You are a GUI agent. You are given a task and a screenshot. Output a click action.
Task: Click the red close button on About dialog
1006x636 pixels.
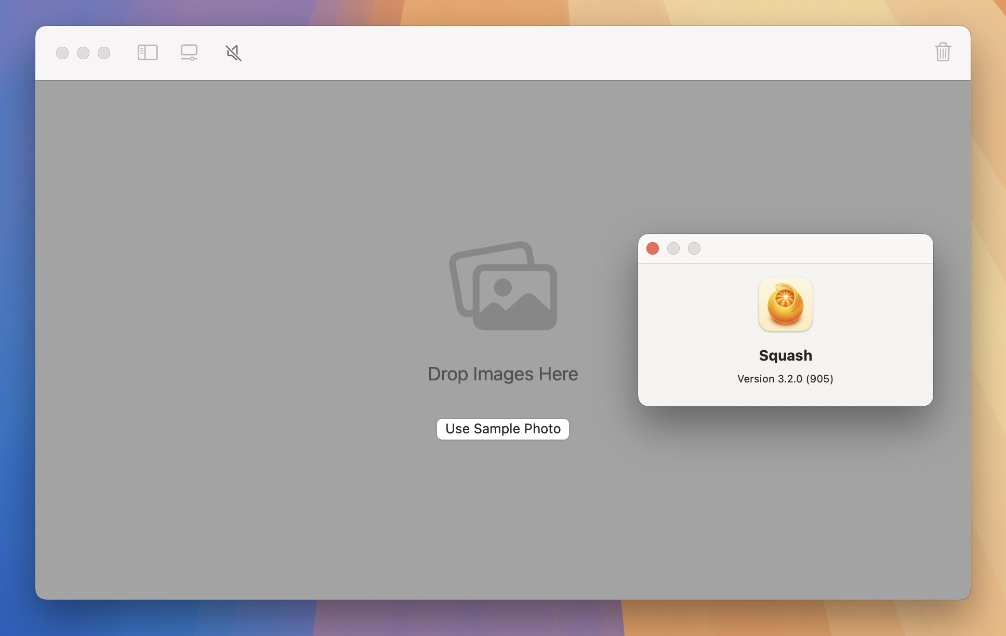[652, 248]
